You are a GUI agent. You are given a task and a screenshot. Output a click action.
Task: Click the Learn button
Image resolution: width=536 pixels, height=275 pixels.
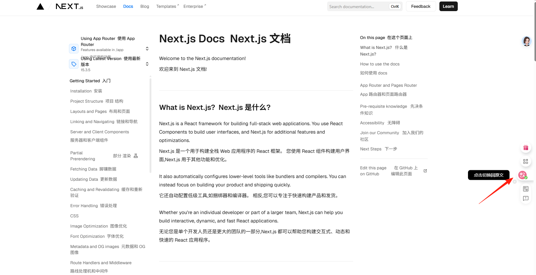point(448,6)
